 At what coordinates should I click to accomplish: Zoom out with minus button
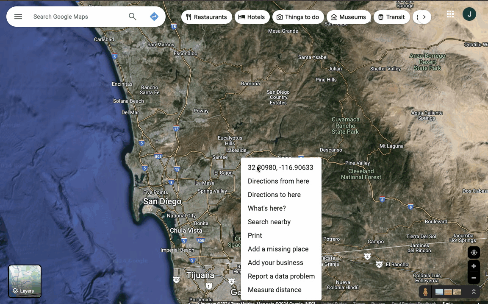474,278
